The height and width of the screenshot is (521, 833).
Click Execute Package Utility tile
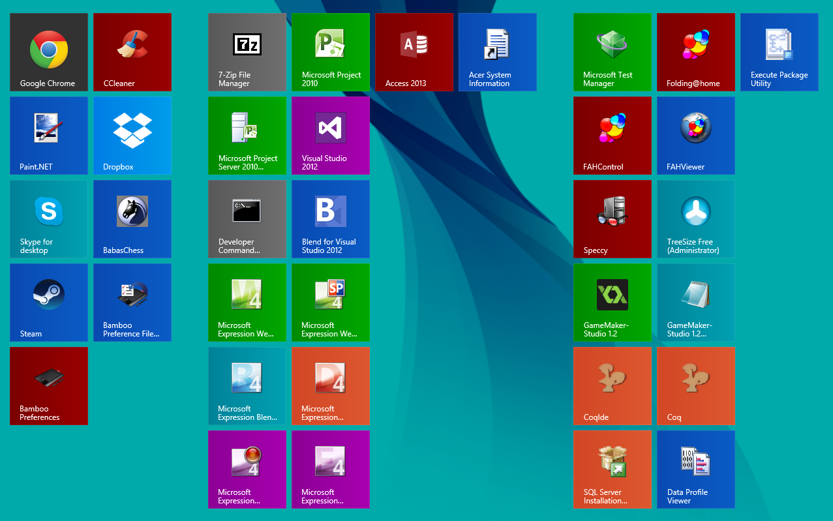click(780, 52)
